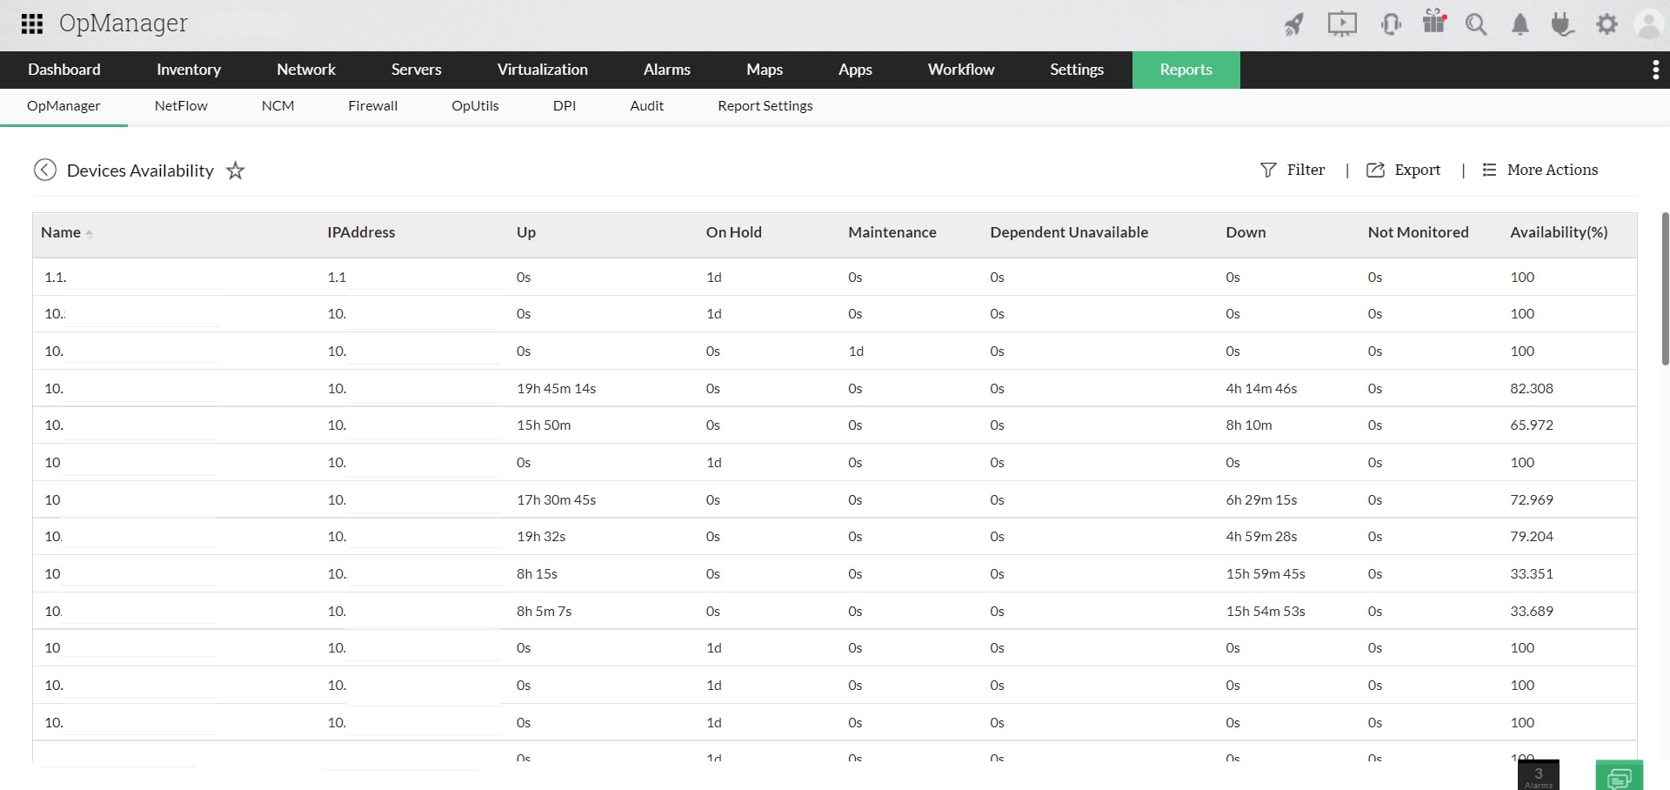
Task: Open integrations via the plug icon
Action: point(1563,24)
